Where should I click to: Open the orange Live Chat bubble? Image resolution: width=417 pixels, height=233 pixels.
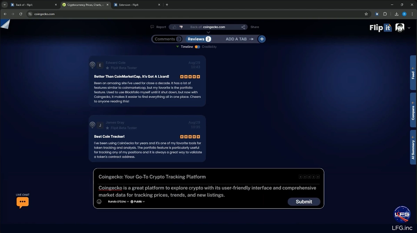[x=23, y=202]
